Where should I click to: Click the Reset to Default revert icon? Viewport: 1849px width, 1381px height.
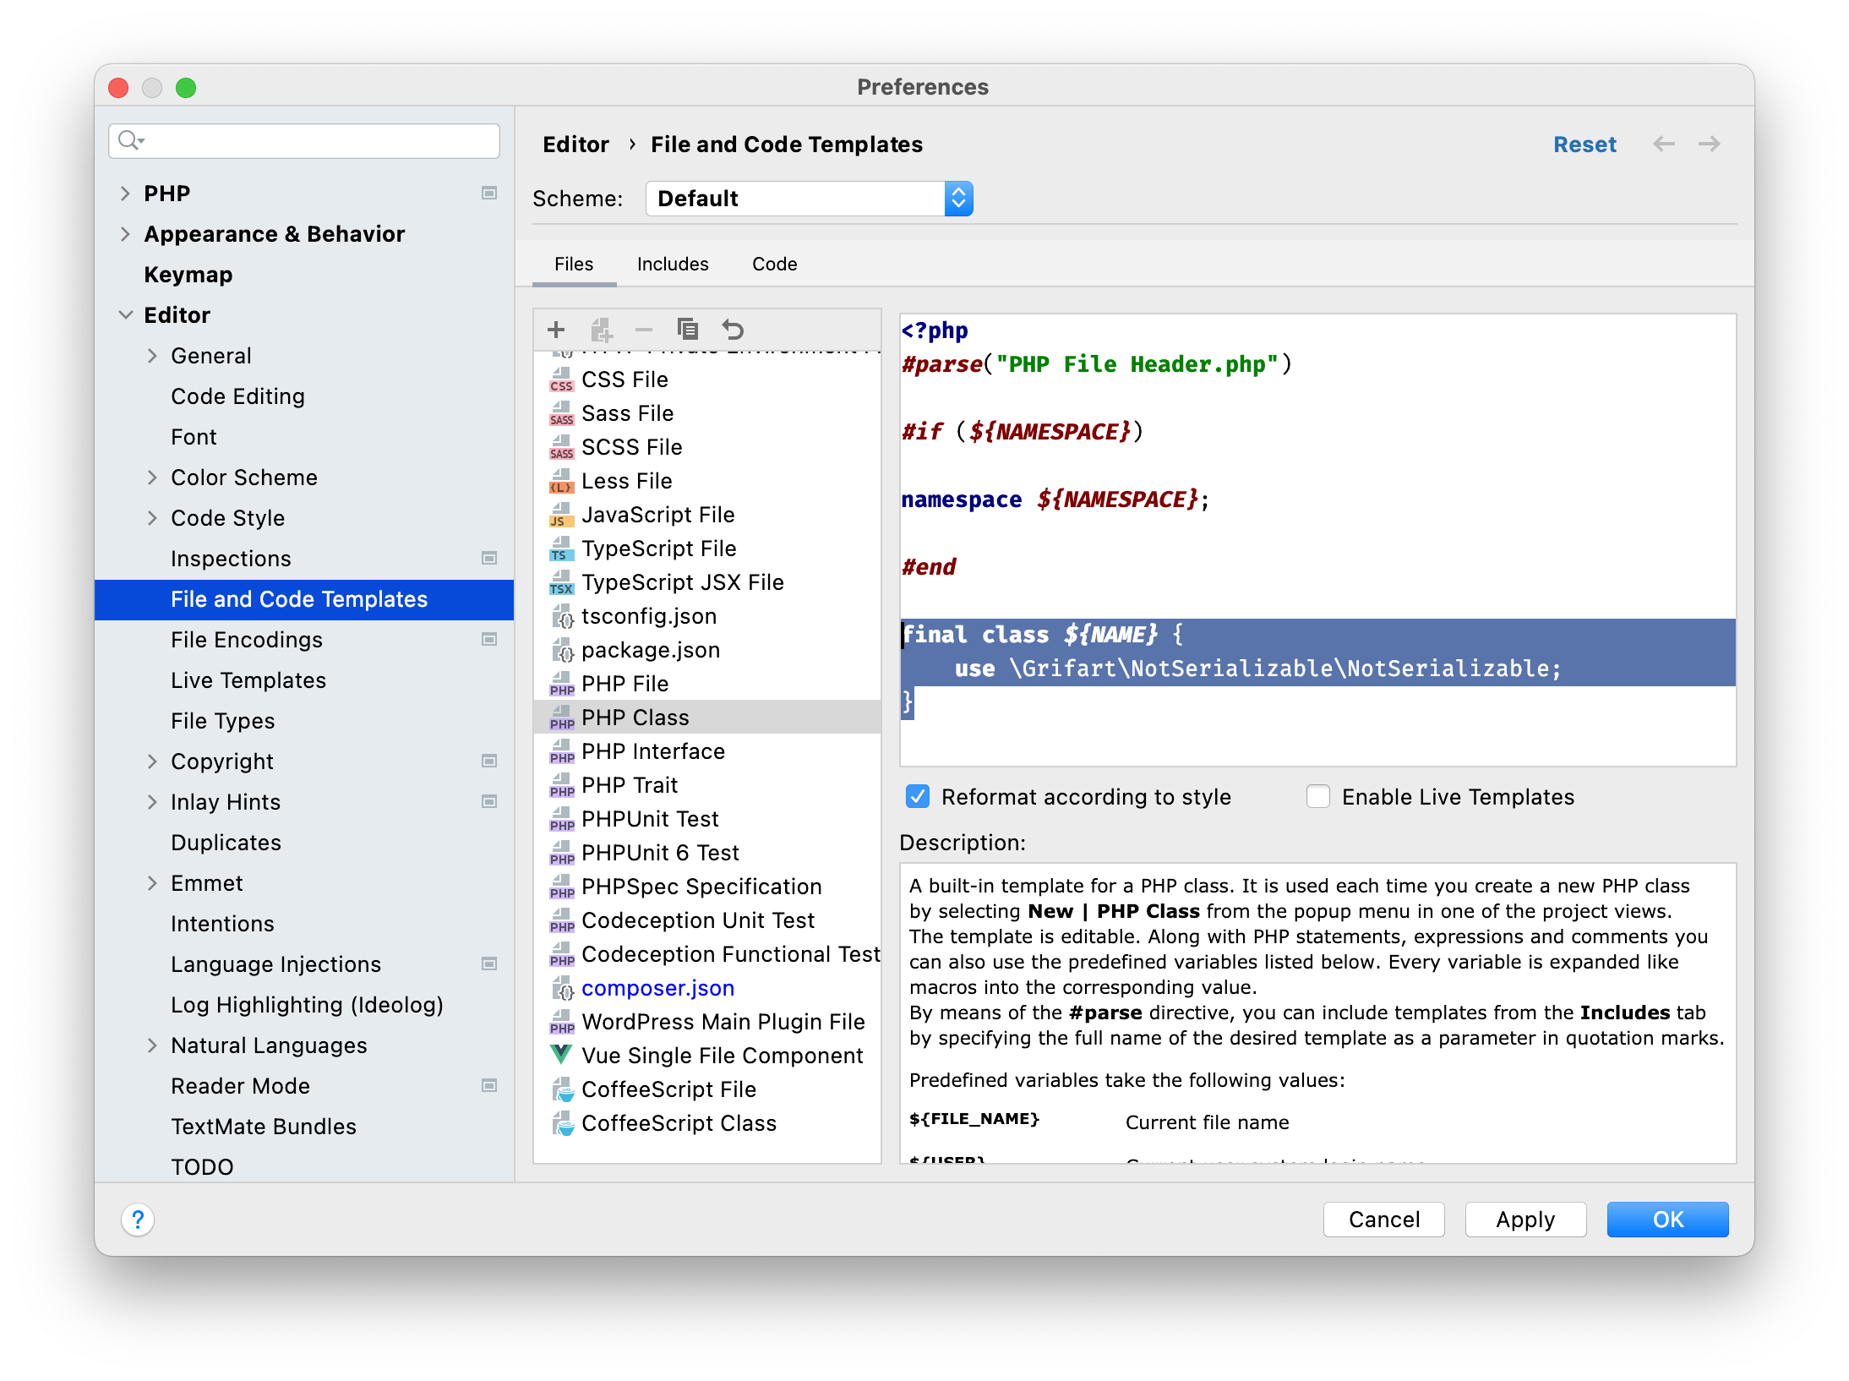click(733, 330)
